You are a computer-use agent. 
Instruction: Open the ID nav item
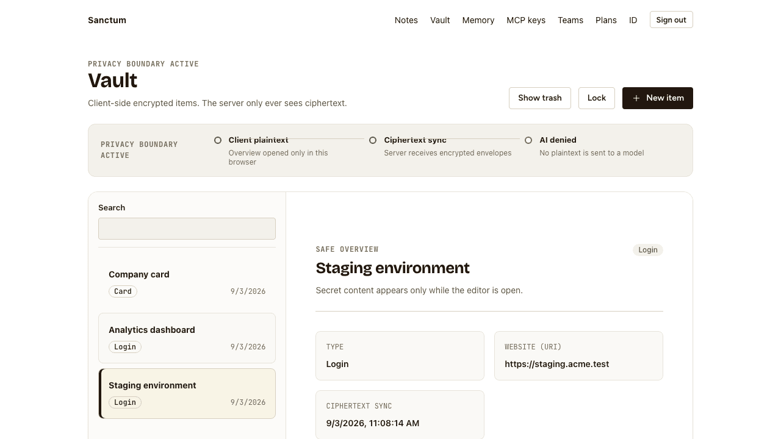click(x=633, y=20)
